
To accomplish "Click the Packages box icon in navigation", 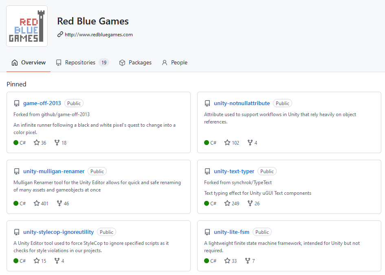I will [x=122, y=62].
